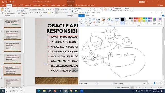Click Redo in Paint quick access toolbar

[x=88, y=13]
